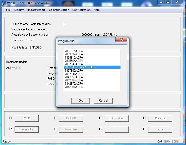Open the Display menu
This screenshot has height=145, width=186.
tap(19, 10)
